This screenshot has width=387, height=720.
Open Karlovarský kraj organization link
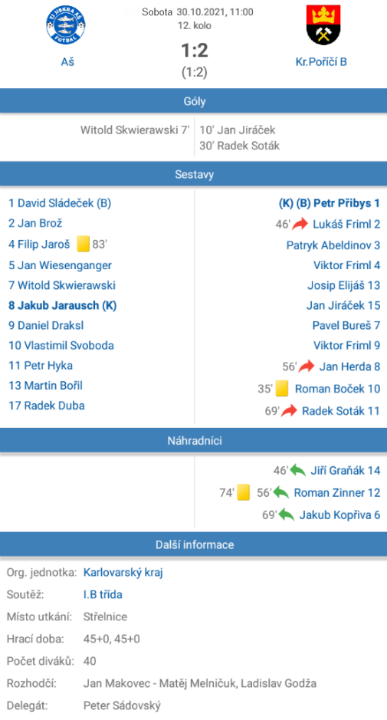123,573
